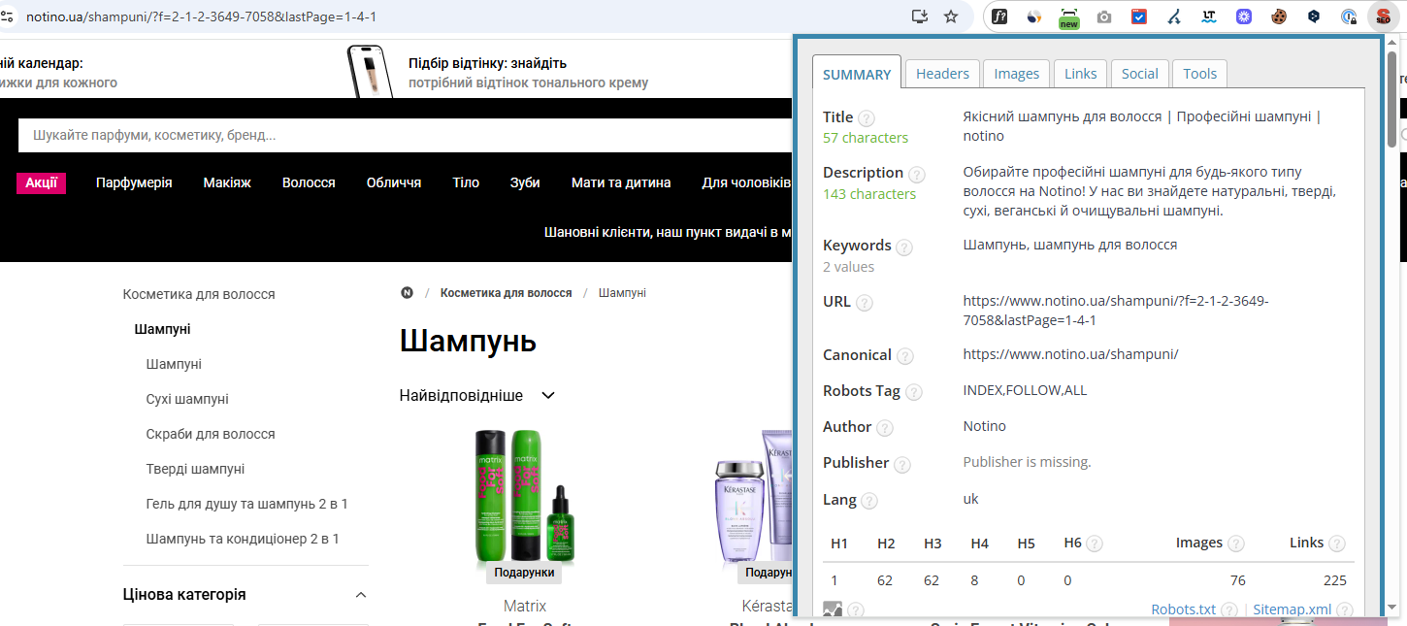Click Косметика для волосся breadcrumb link
This screenshot has height=626, width=1407.
pos(507,293)
